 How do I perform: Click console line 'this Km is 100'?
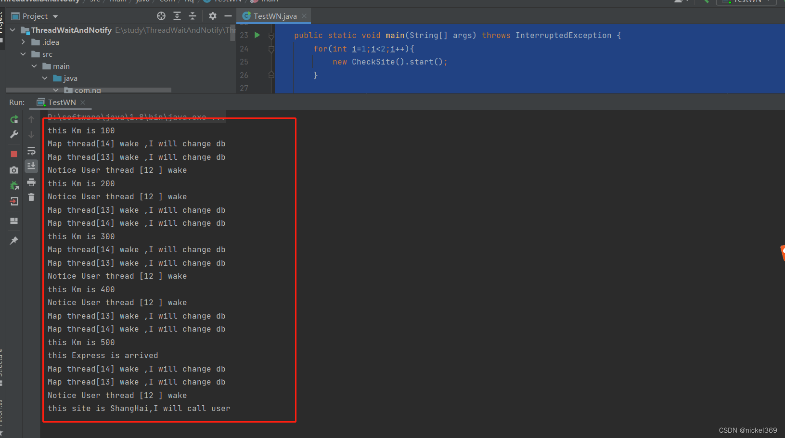(81, 131)
